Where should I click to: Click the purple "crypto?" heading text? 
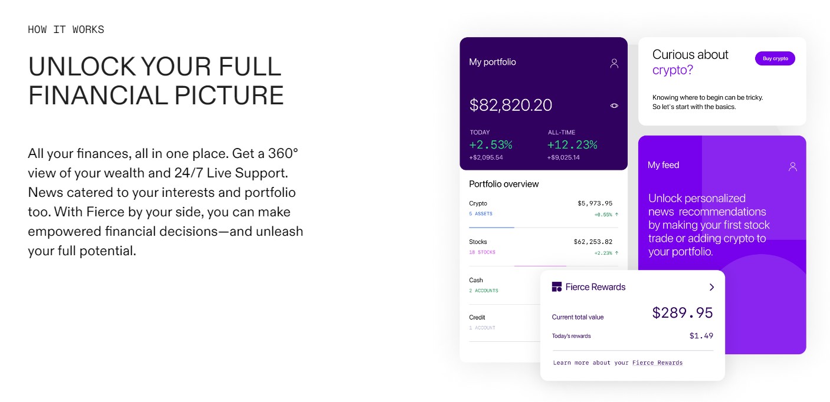[672, 70]
